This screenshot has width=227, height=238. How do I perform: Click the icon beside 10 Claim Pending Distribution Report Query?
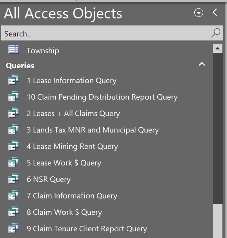[13, 96]
